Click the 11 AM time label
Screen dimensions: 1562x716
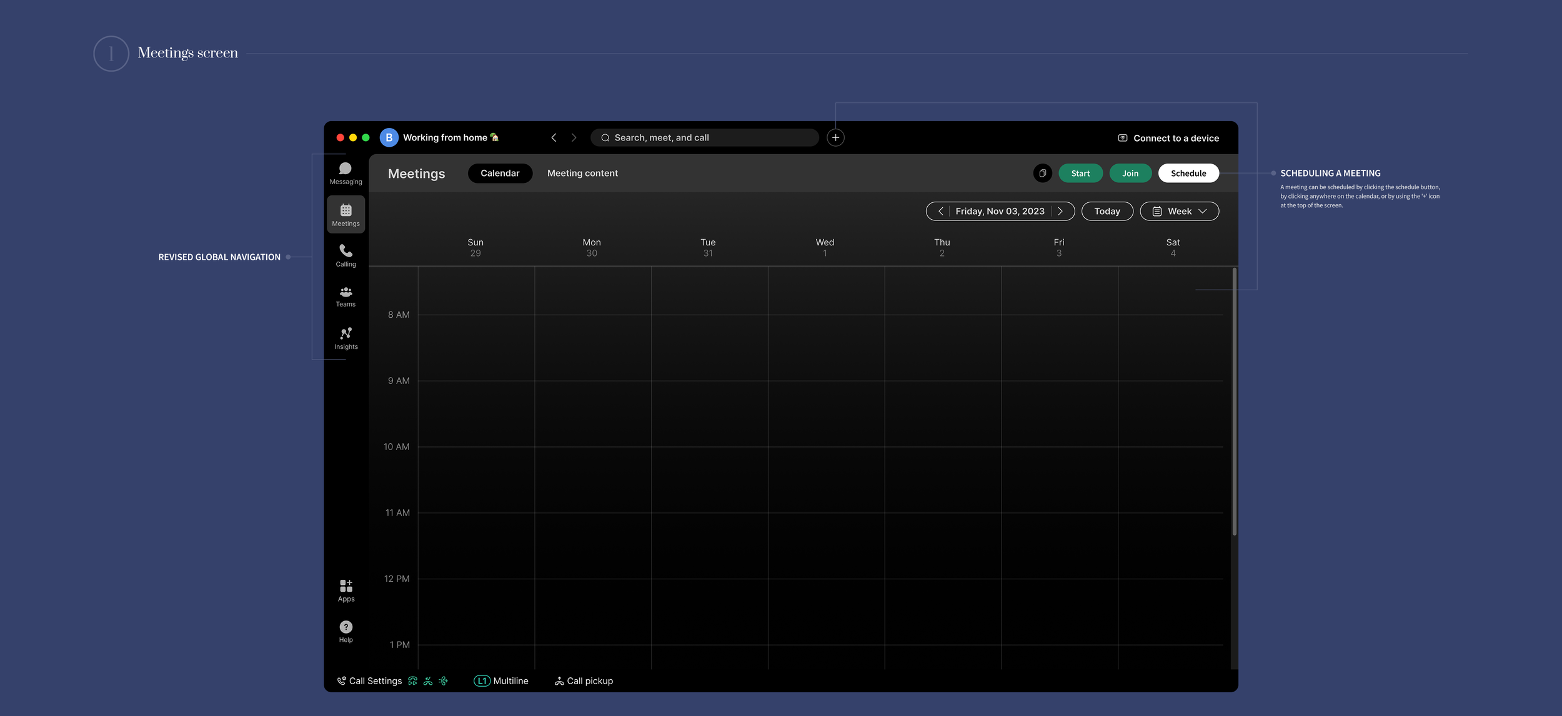click(397, 513)
